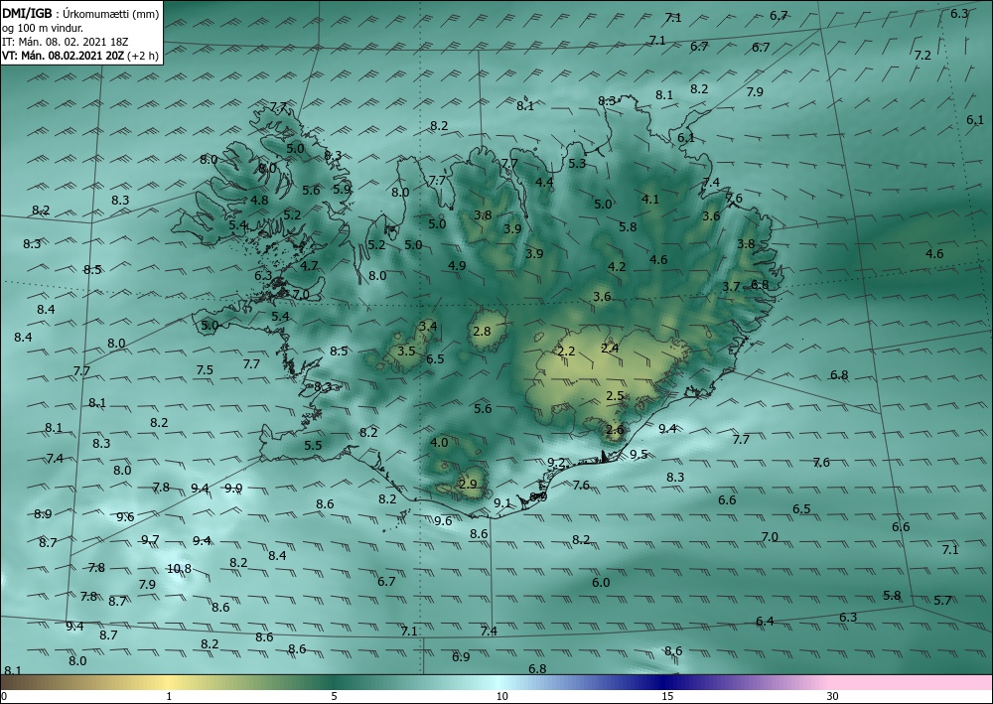Click the map value "7.2"
This screenshot has width=993, height=704.
pyautogui.click(x=922, y=55)
